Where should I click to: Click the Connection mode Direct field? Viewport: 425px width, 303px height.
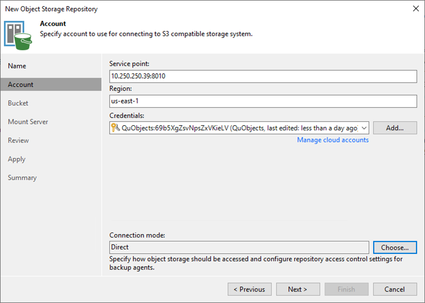239,247
